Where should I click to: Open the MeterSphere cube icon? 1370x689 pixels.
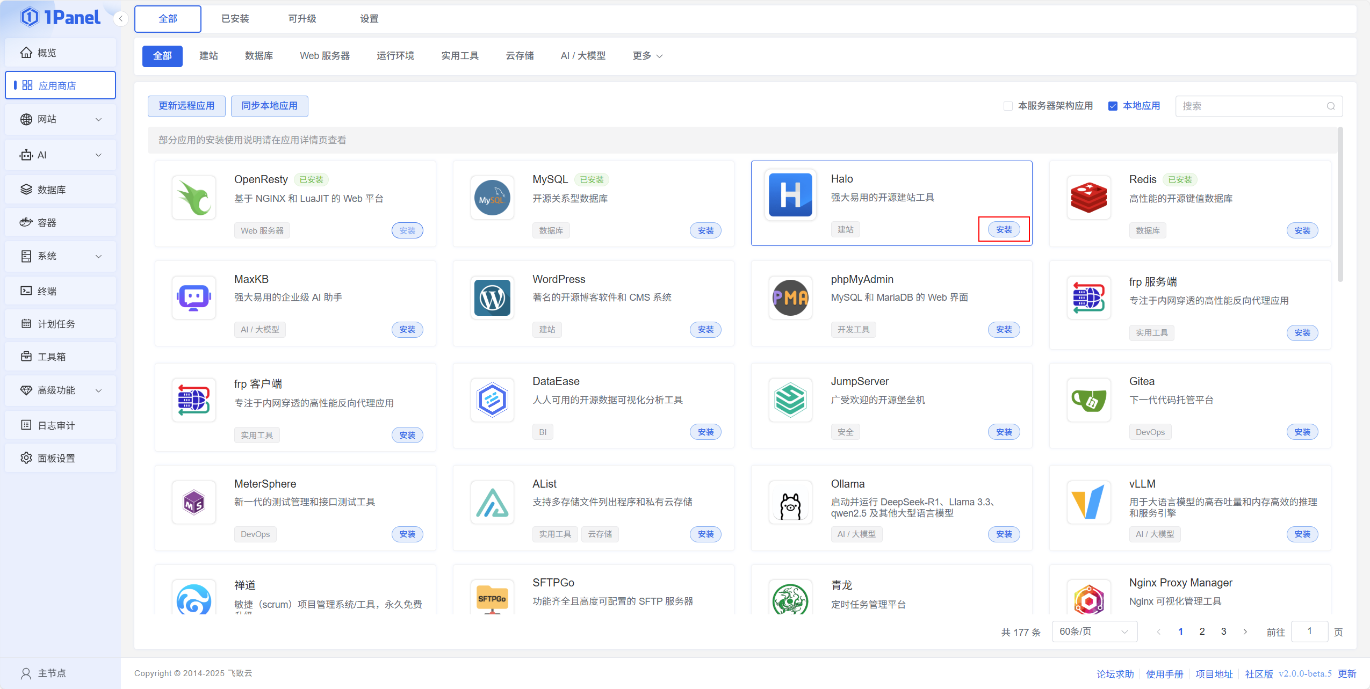point(194,502)
